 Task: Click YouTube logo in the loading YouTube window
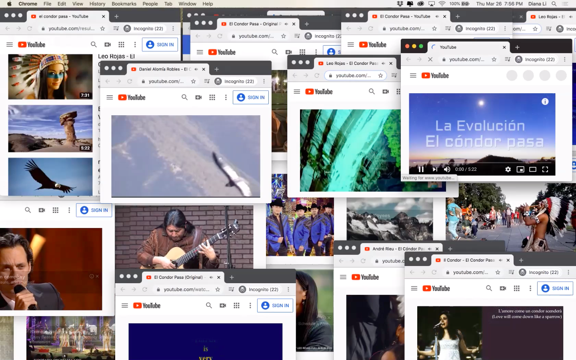435,75
